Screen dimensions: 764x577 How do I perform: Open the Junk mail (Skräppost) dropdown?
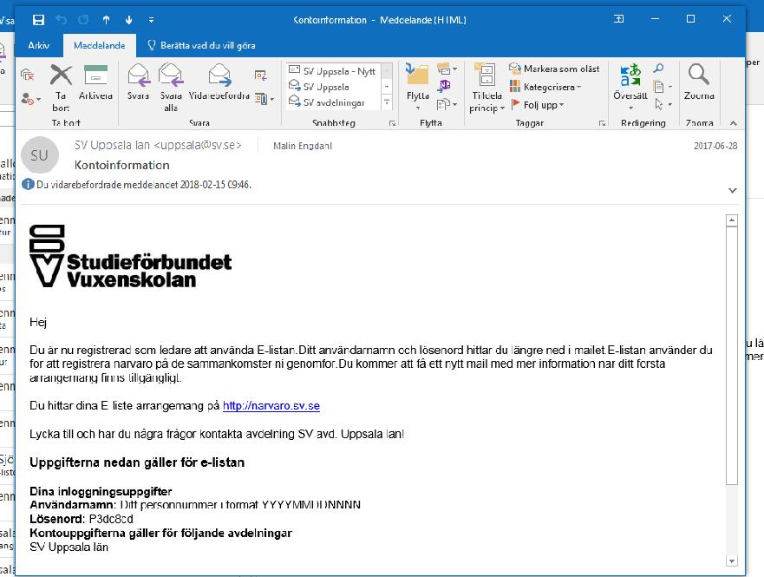(30, 99)
